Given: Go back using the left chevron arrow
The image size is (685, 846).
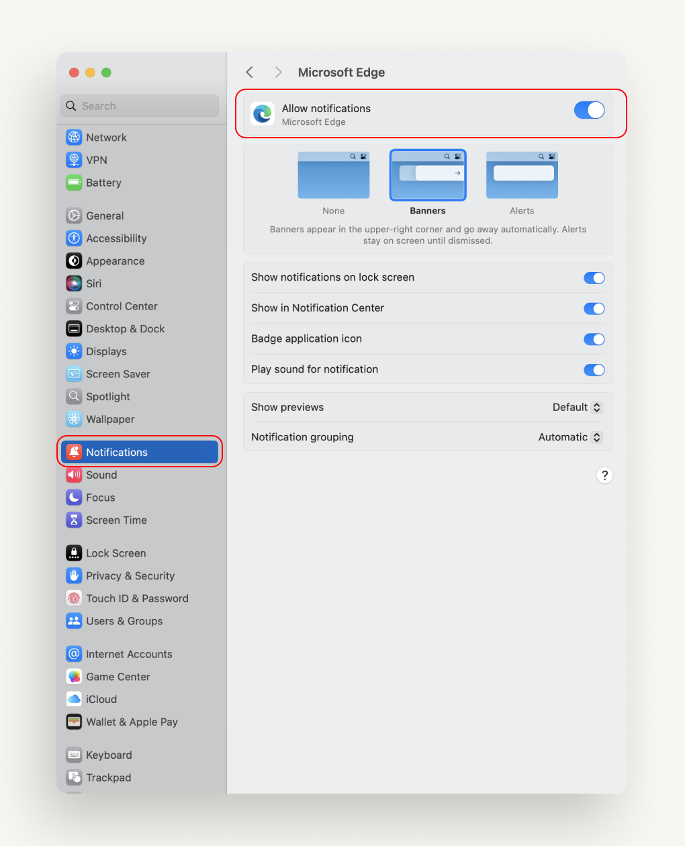Looking at the screenshot, I should point(249,72).
